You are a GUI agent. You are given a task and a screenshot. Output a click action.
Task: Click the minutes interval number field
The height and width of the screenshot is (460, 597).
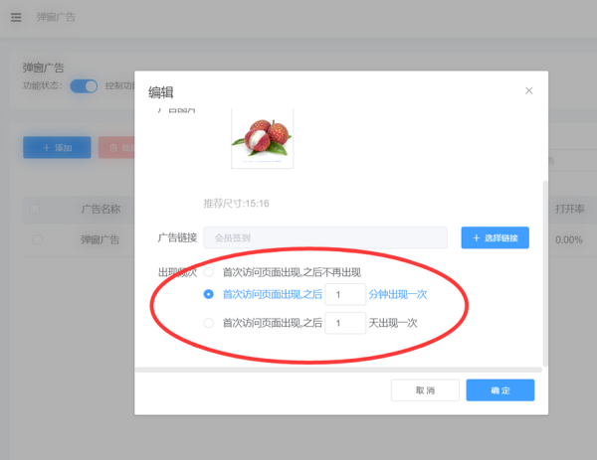(x=345, y=294)
